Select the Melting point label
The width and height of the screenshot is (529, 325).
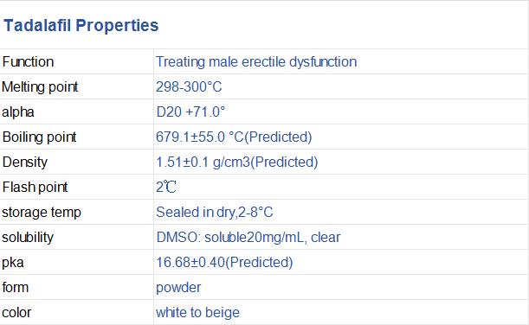point(40,87)
